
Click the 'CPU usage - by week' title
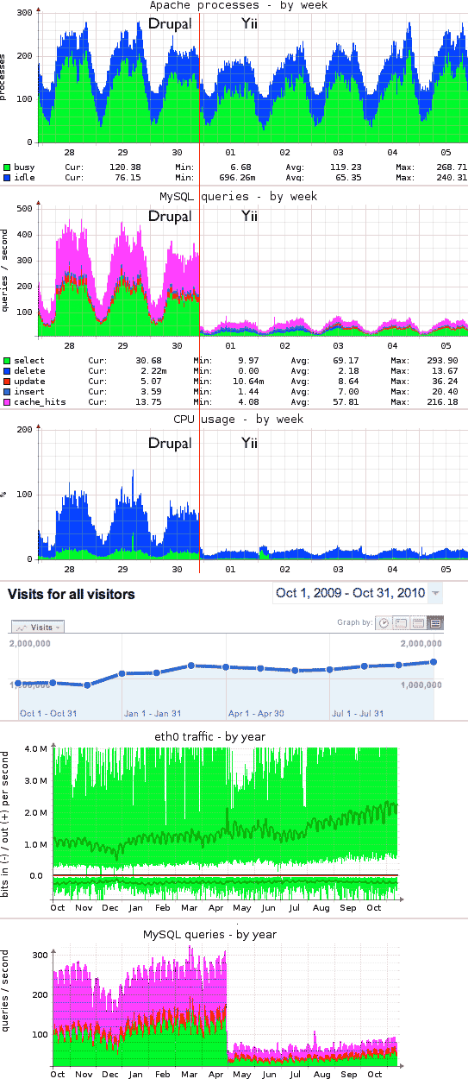239,419
